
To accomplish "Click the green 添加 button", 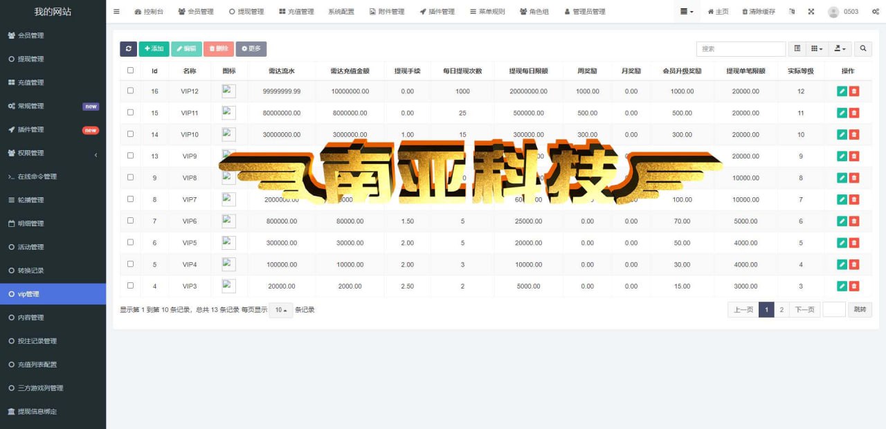I will point(154,48).
